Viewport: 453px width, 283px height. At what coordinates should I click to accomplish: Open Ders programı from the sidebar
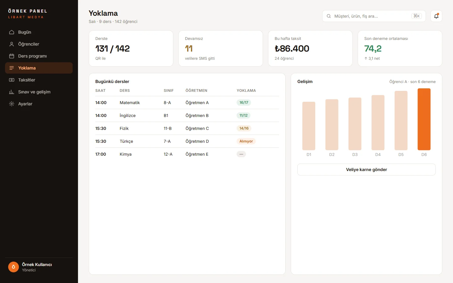[39, 56]
